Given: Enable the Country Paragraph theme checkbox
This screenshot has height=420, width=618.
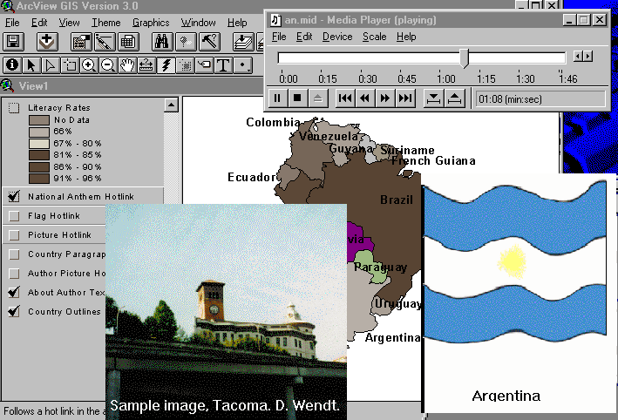Looking at the screenshot, I should pos(14,254).
